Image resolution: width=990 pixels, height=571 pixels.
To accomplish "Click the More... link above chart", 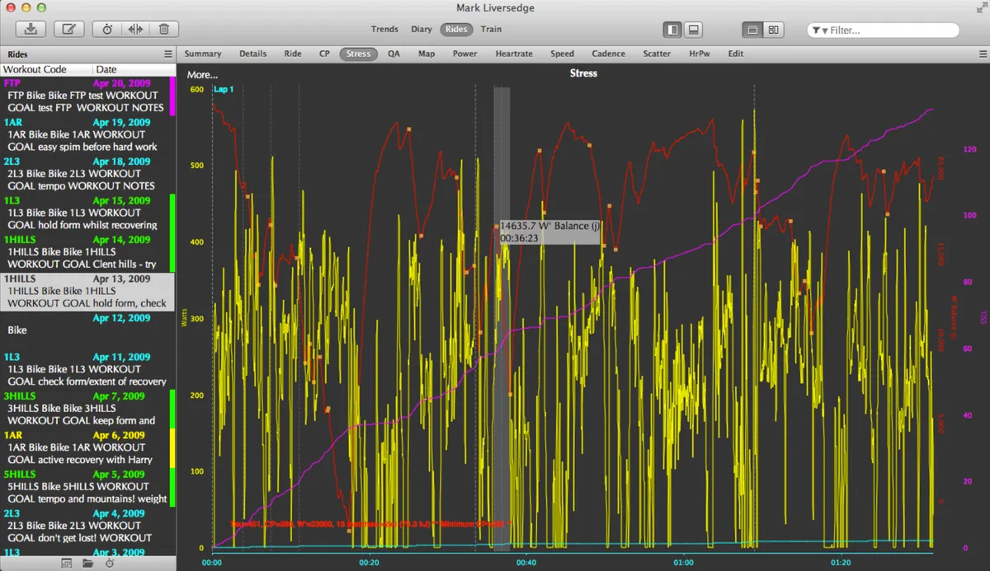I will tap(202, 75).
